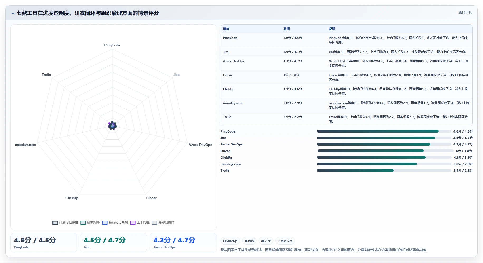Click the ClickUp label in the progress list
The image size is (483, 263).
226,158
